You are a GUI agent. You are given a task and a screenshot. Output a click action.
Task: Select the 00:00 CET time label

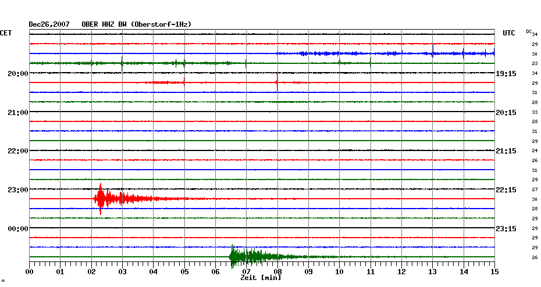(x=18, y=229)
